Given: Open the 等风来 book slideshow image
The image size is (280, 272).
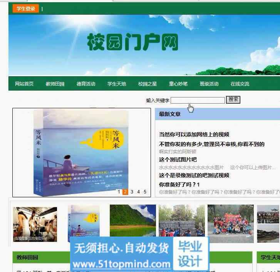Looking at the screenshot, I should 82,152.
